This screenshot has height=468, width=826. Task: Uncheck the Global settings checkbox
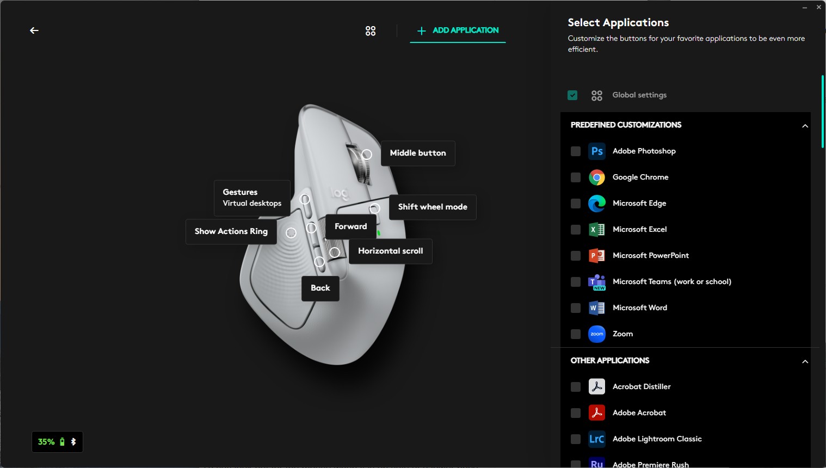tap(572, 95)
